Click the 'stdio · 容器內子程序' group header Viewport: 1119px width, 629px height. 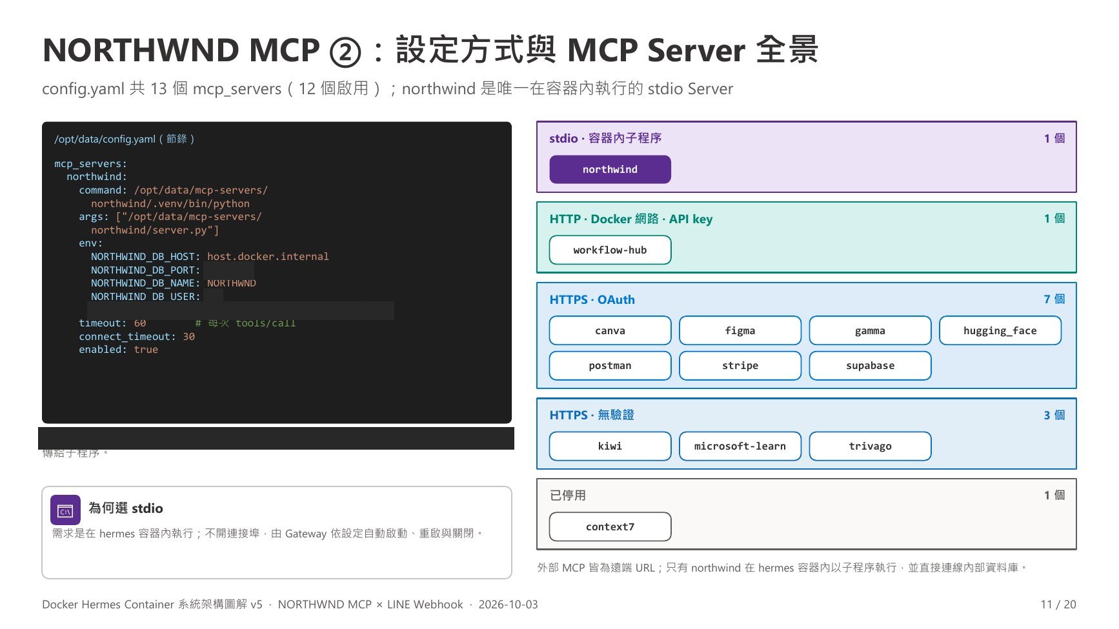605,138
